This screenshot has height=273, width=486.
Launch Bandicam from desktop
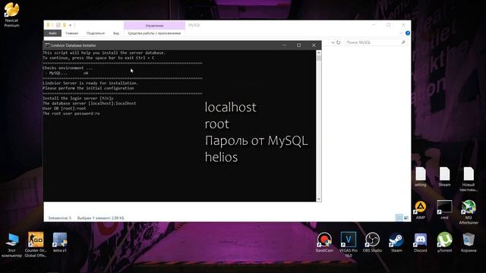coord(324,243)
